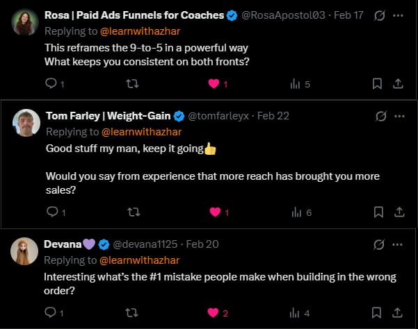The image size is (418, 329).
Task: Expand three-dot menu on Tom Farley's reply
Action: click(397, 115)
